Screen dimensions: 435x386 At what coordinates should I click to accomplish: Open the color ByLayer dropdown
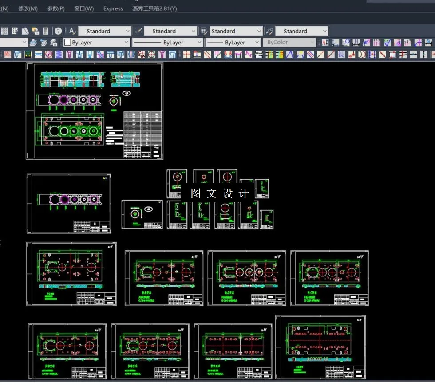point(97,43)
